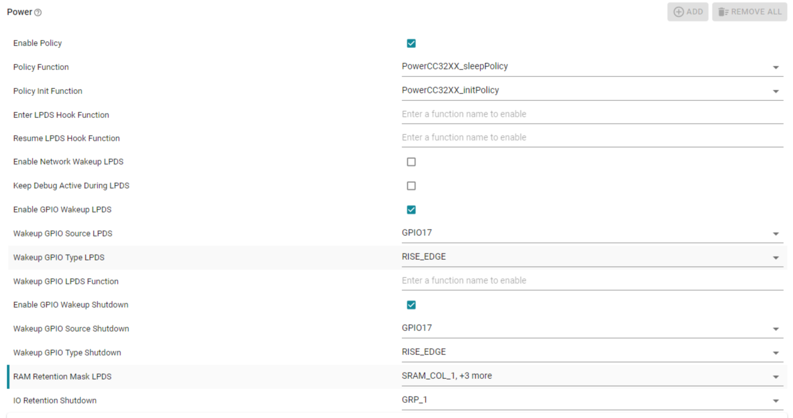
Task: Toggle the Enable Policy checkbox
Action: (411, 44)
